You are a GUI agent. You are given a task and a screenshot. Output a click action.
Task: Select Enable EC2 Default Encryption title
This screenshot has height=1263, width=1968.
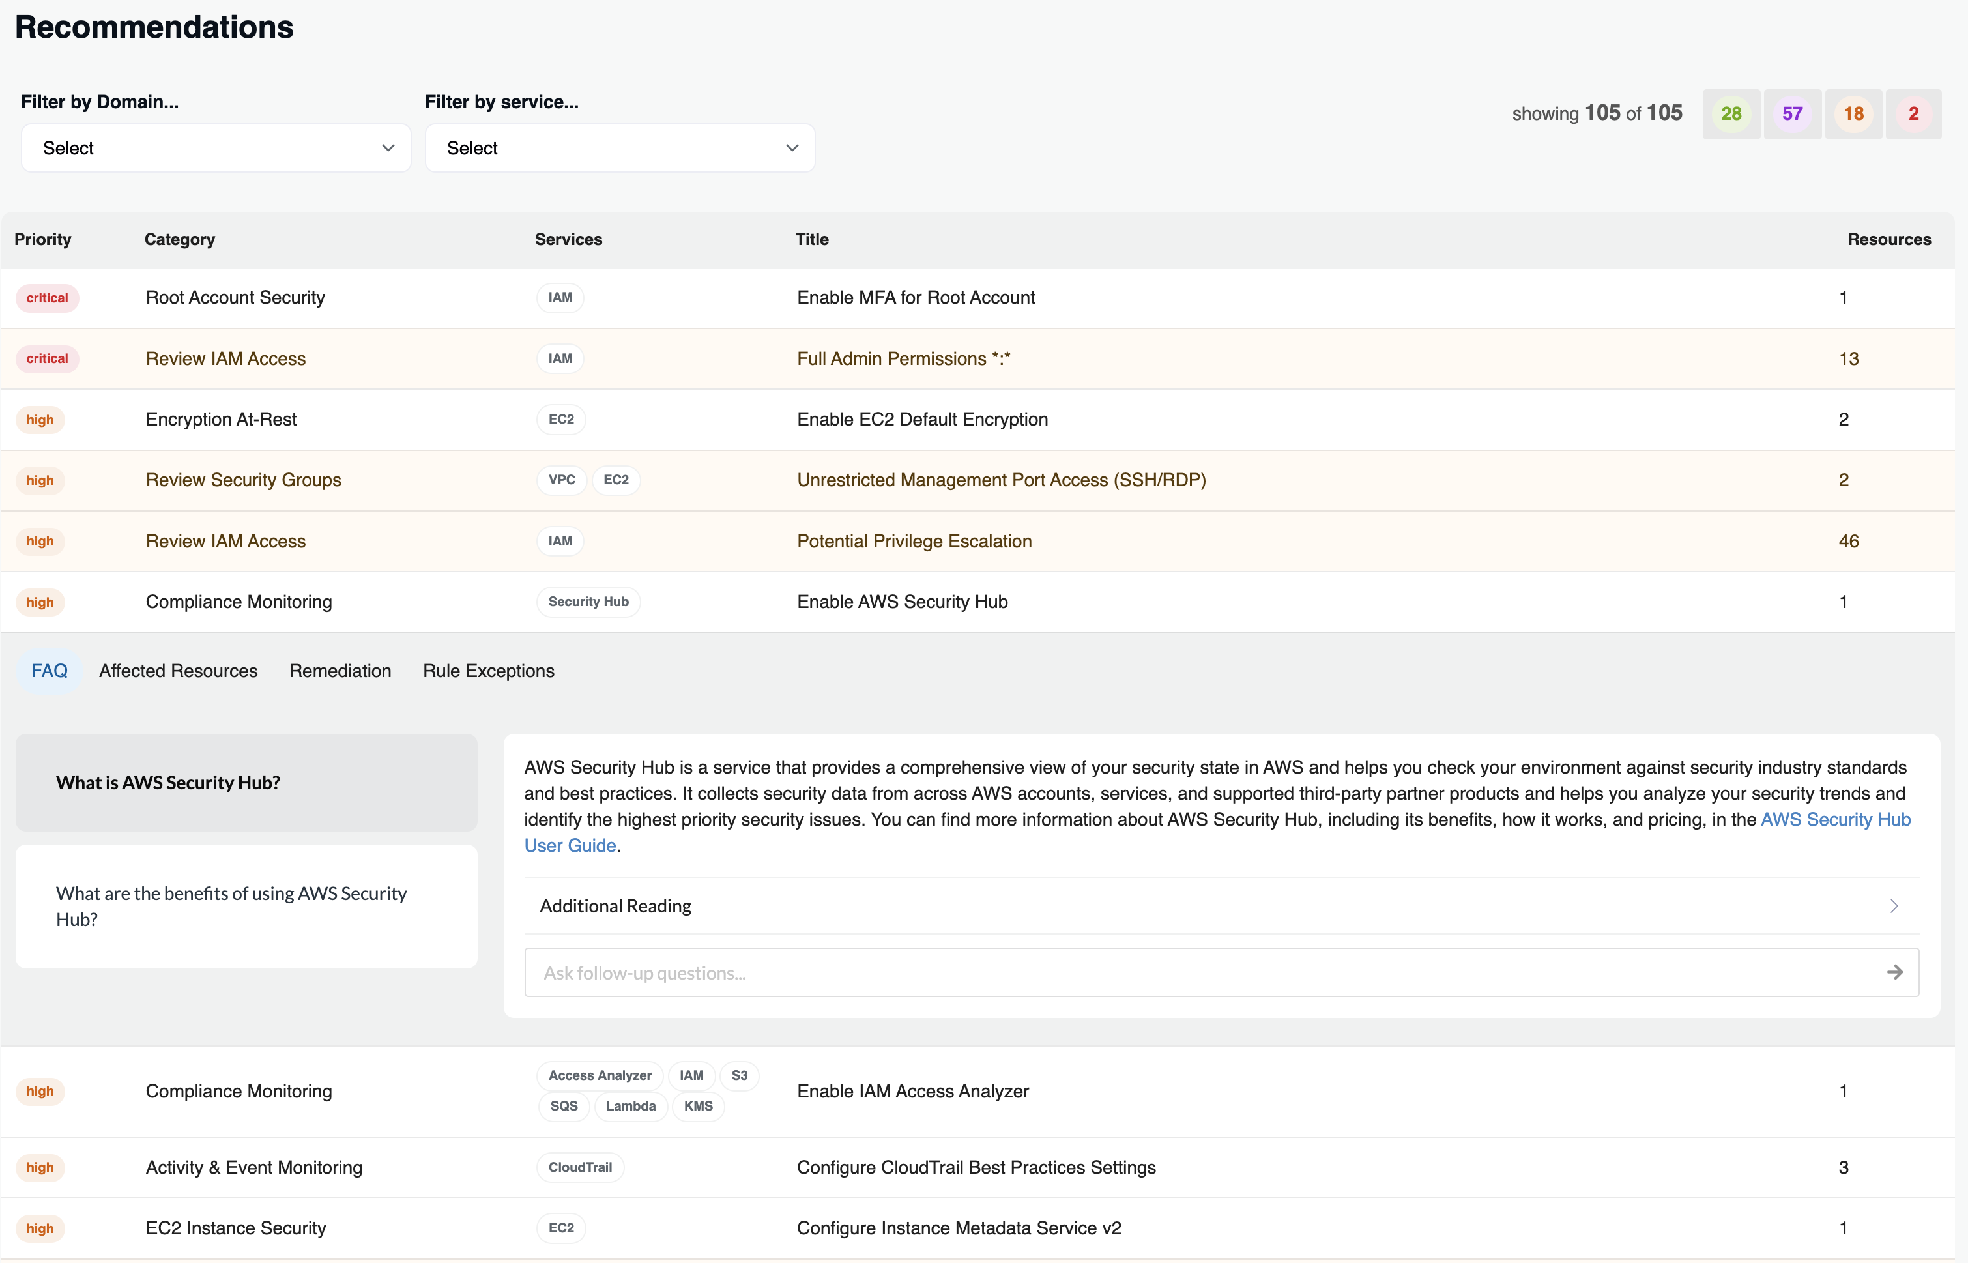pyautogui.click(x=923, y=419)
